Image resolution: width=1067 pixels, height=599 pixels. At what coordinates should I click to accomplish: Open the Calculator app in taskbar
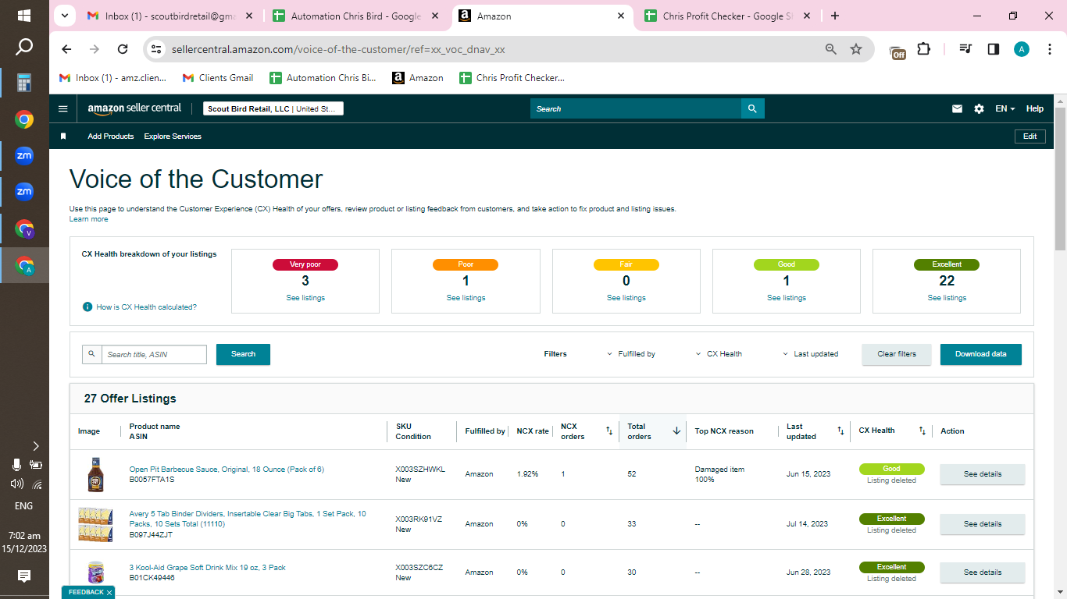[24, 83]
